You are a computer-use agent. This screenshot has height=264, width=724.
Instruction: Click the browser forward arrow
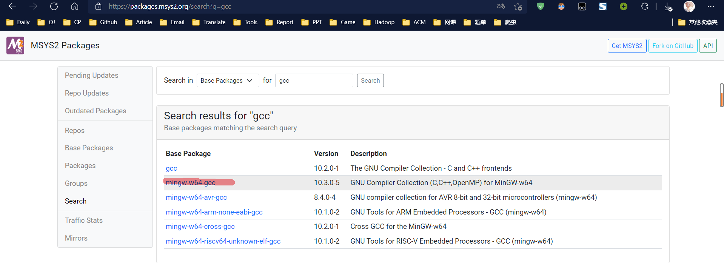[33, 6]
